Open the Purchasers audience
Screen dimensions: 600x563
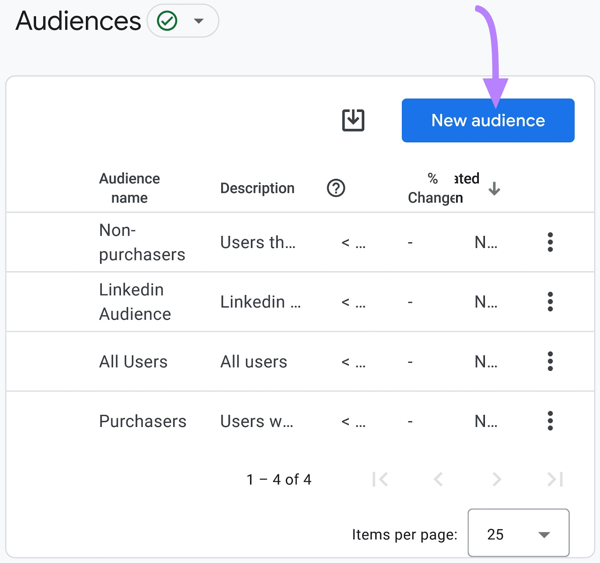pos(142,421)
